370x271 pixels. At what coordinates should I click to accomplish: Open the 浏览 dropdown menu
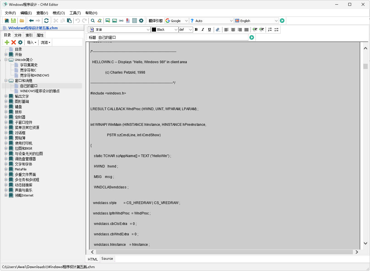(46, 42)
